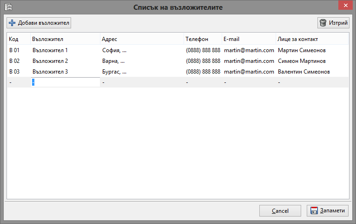This screenshot has height=224, width=356.
Task: Click the plus icon to add възложител
Action: pyautogui.click(x=12, y=23)
